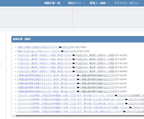Click chart icon beside 25PV
The width and height of the screenshot is (144, 119).
(x=121, y=55)
